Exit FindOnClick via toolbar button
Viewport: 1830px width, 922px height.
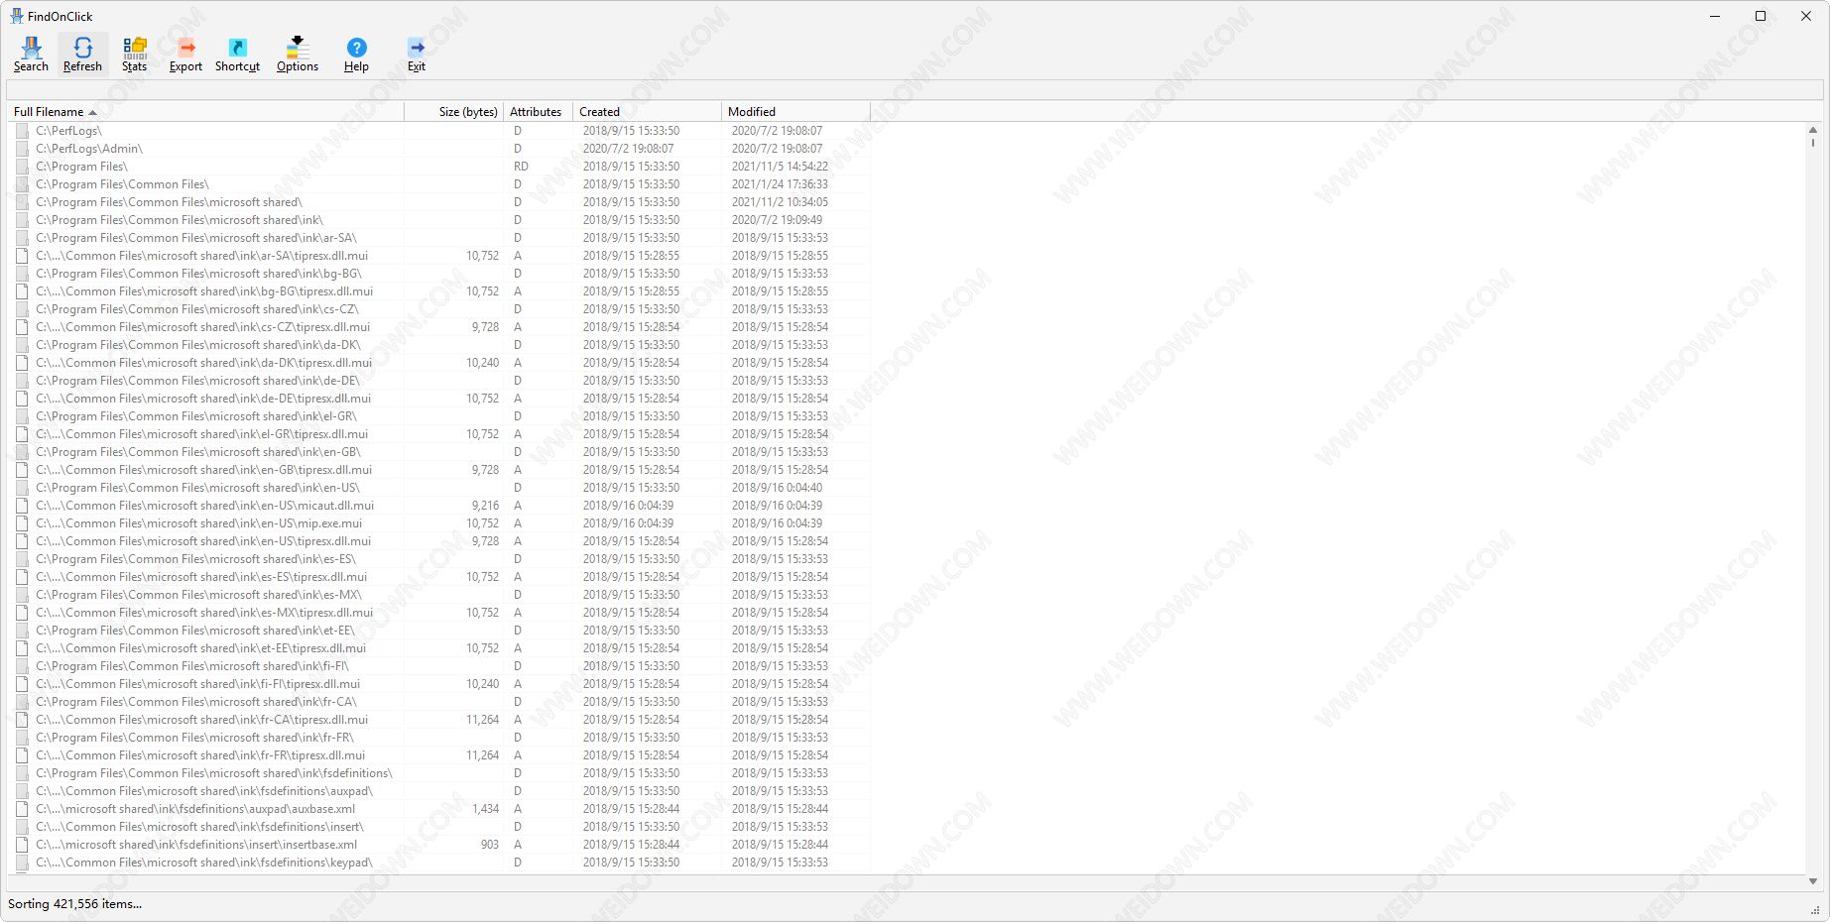(x=417, y=55)
